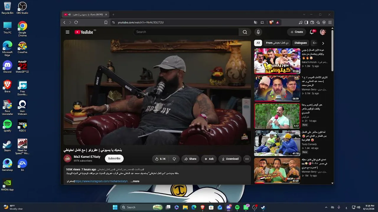Like the video with 8.1K likes

tap(161, 159)
